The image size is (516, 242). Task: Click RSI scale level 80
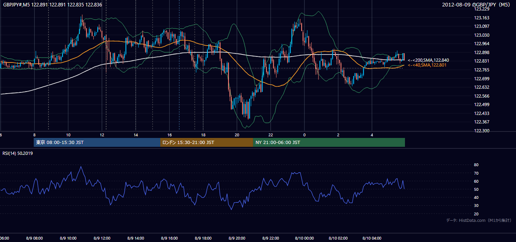[x=476, y=165]
